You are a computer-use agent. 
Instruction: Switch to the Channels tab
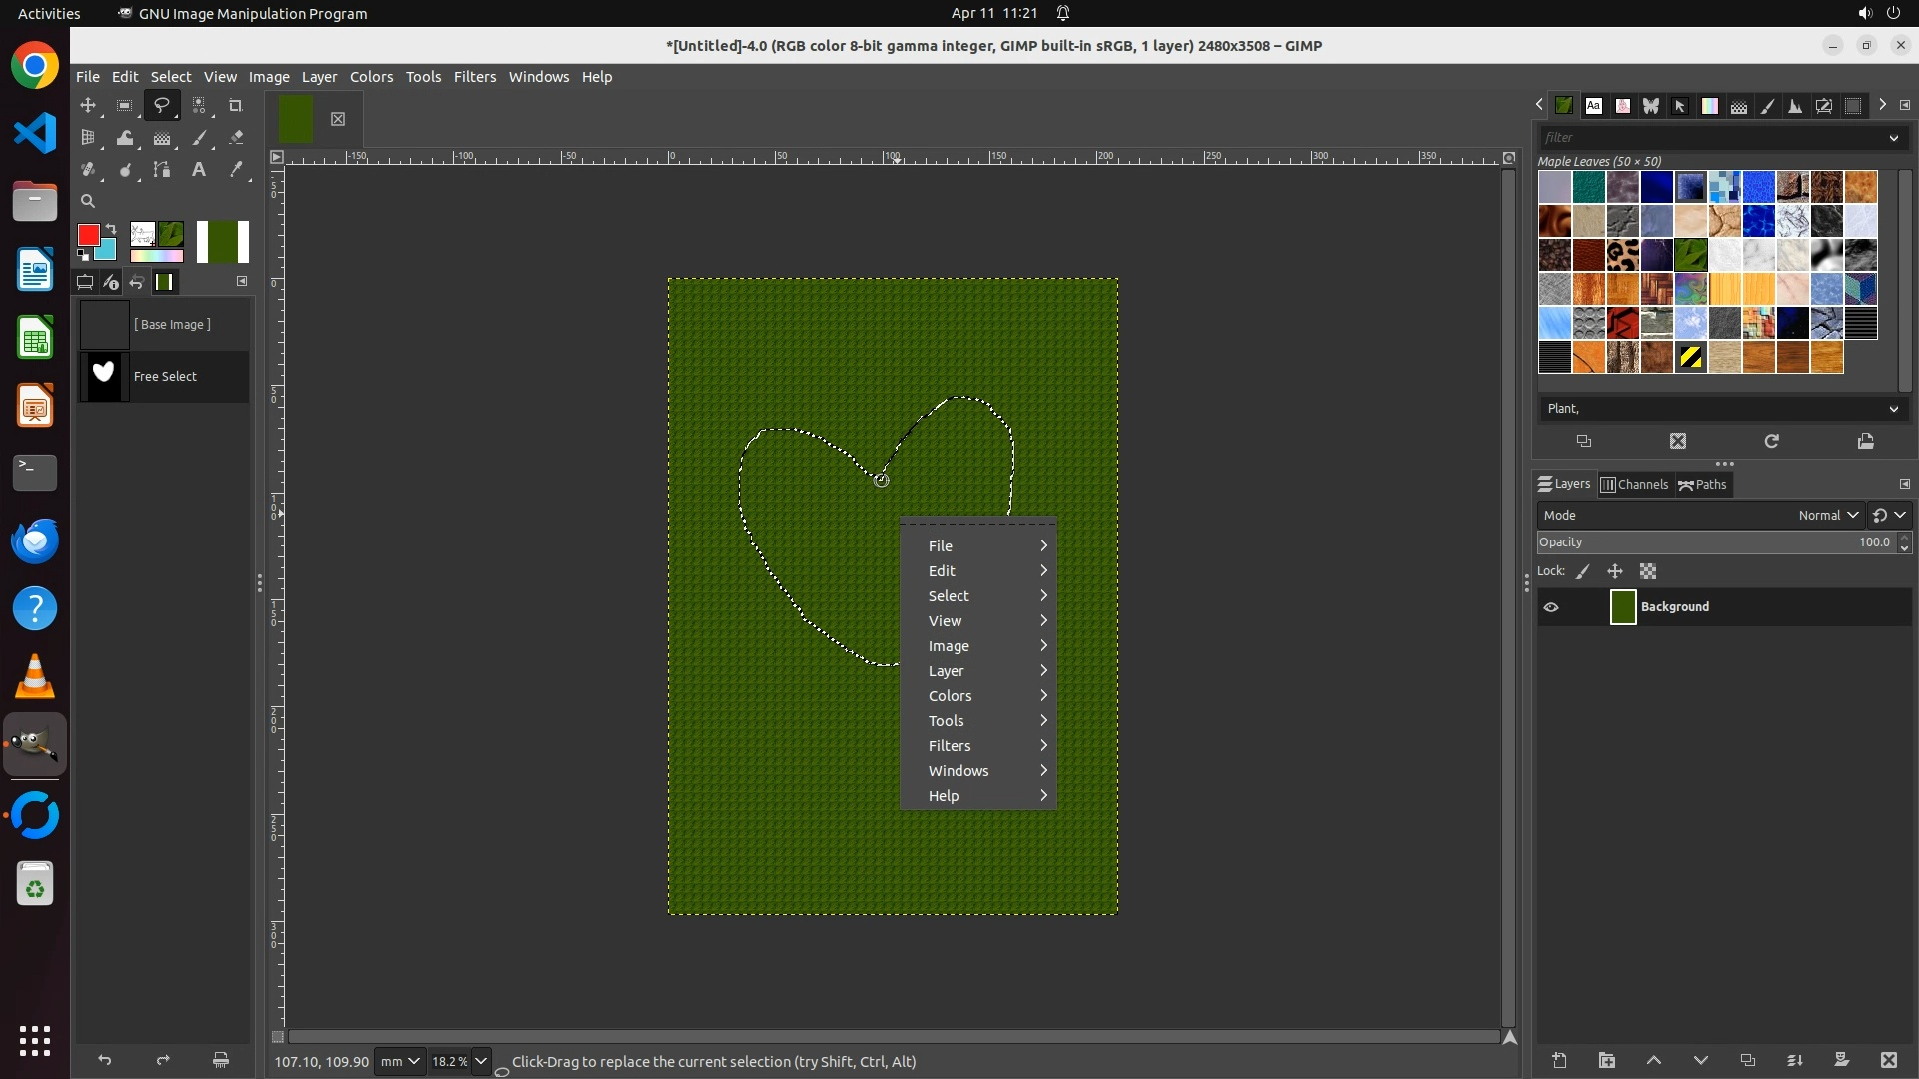(1635, 485)
